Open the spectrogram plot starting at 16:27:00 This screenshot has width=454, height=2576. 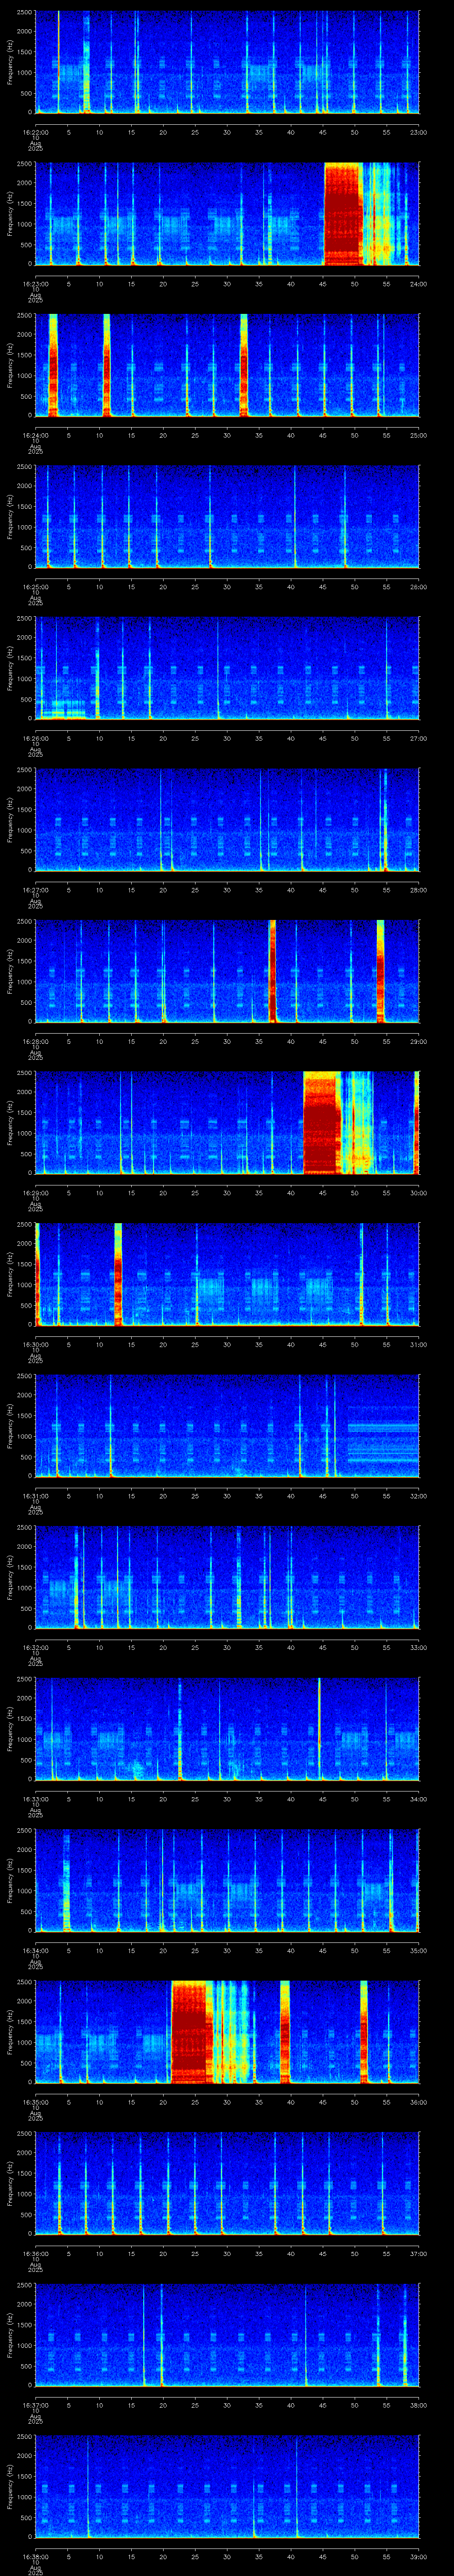(227, 820)
